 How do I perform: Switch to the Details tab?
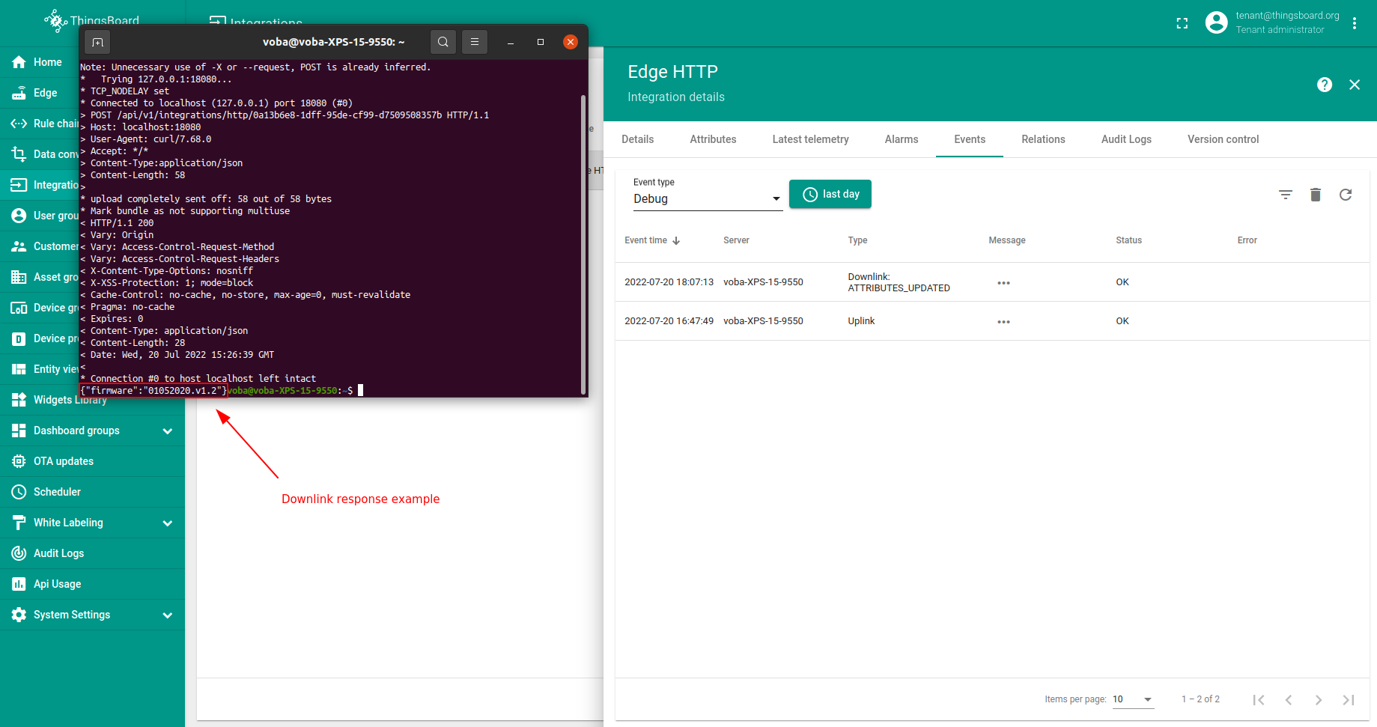pyautogui.click(x=638, y=139)
